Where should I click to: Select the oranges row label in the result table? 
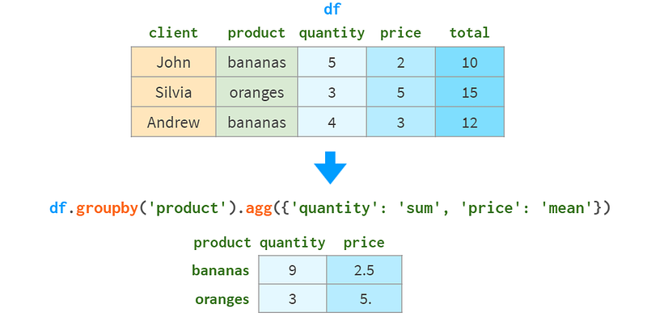click(x=222, y=299)
